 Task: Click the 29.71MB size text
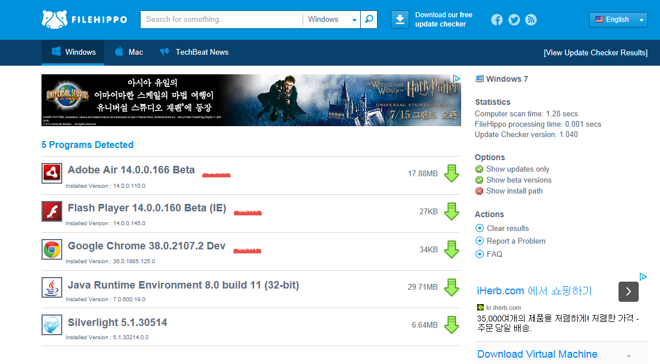pos(423,287)
